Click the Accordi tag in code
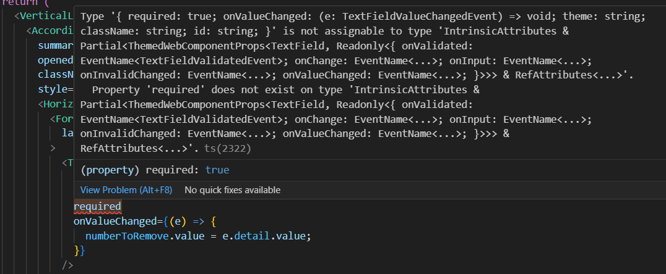The image size is (666, 274). (55, 31)
